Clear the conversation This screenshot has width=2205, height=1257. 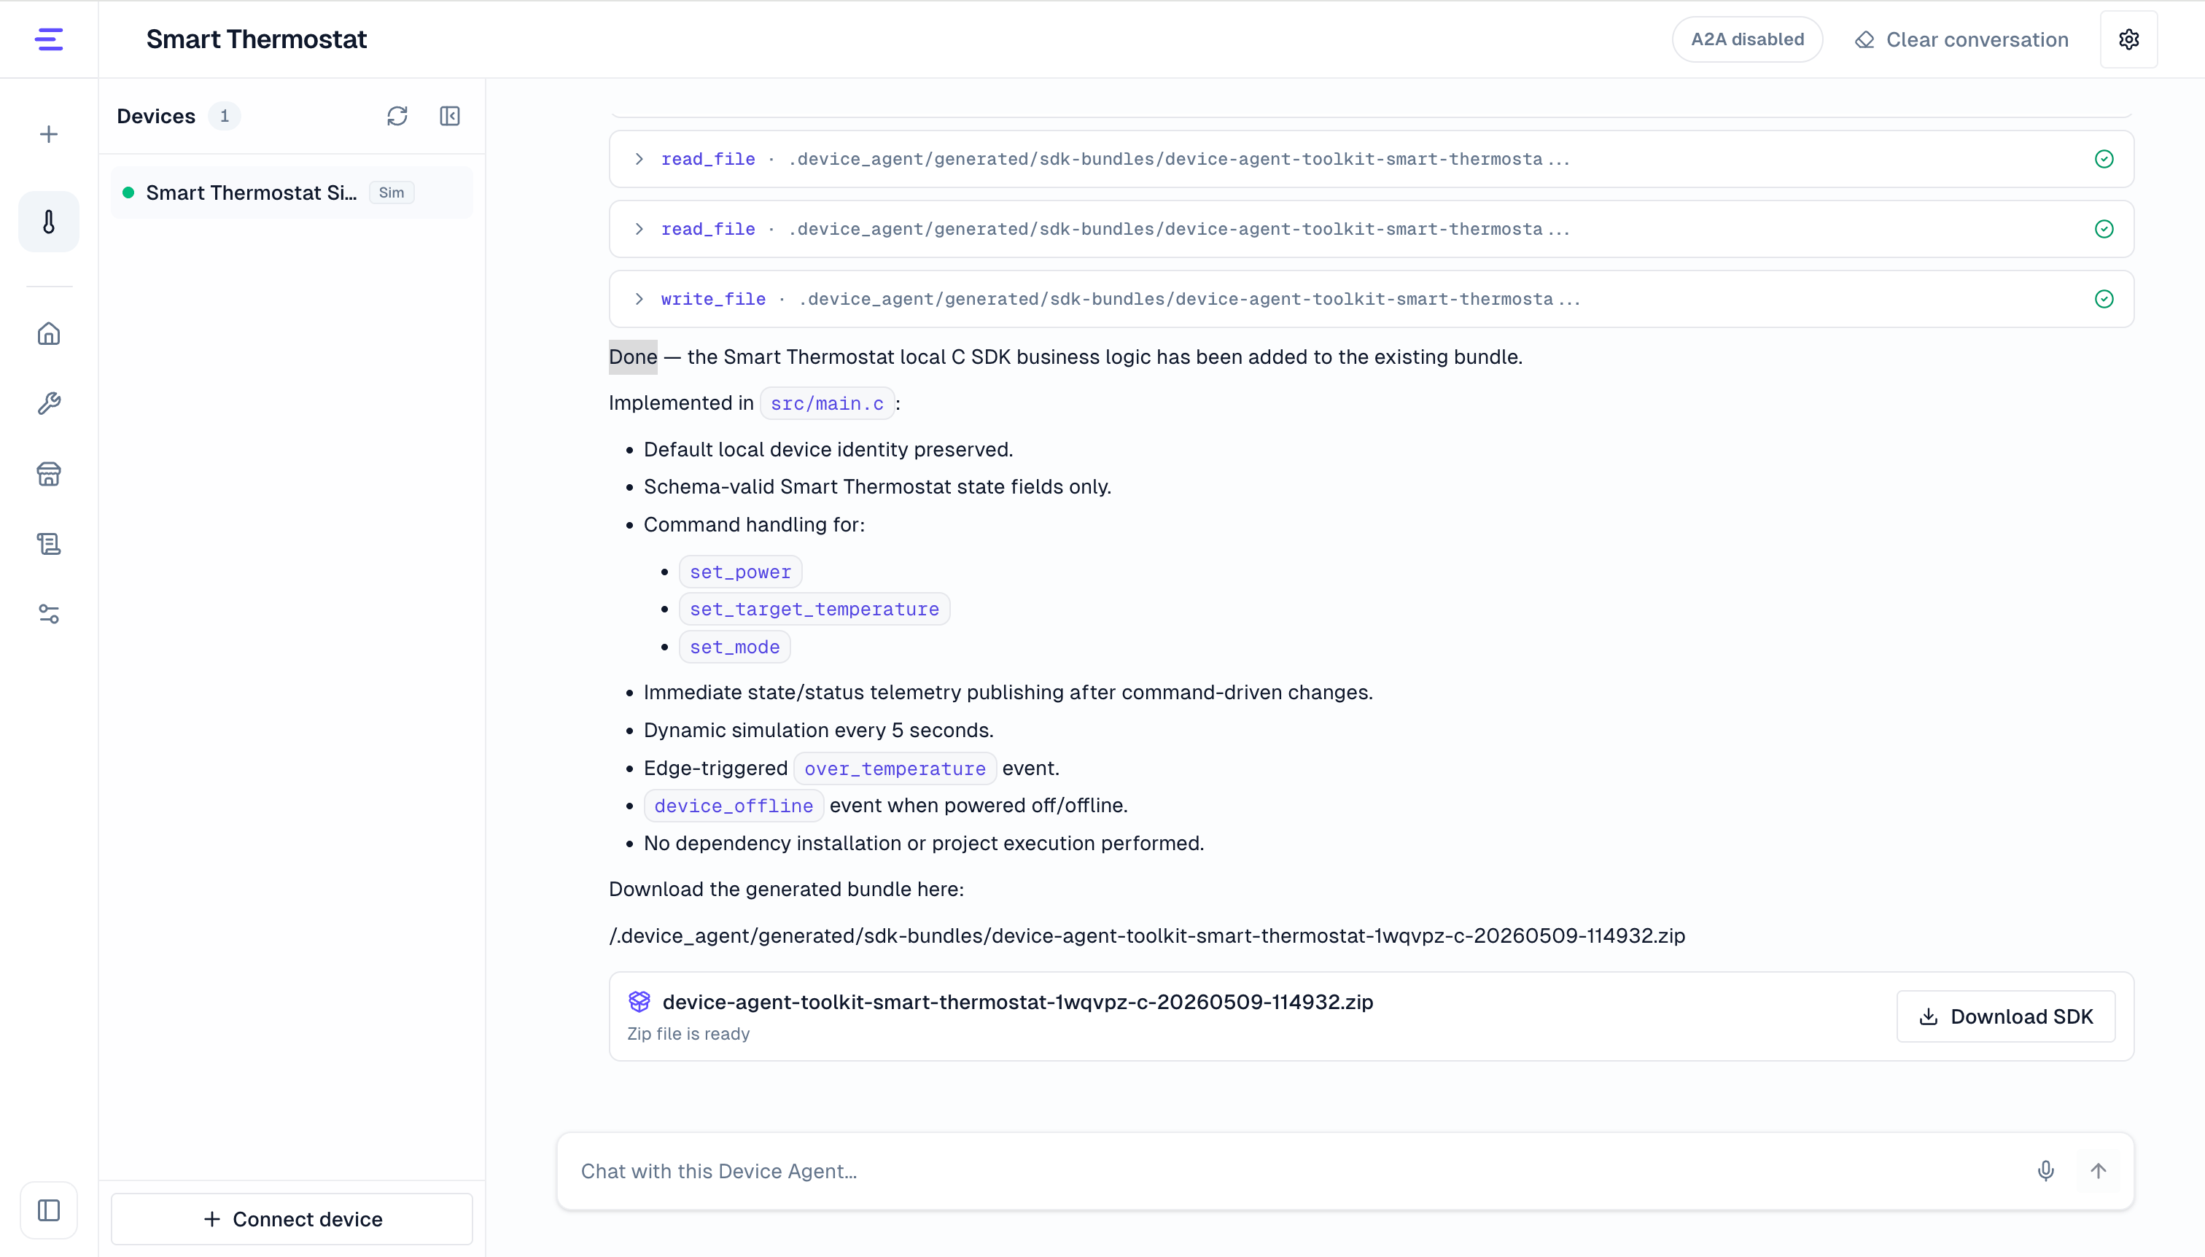[1961, 39]
